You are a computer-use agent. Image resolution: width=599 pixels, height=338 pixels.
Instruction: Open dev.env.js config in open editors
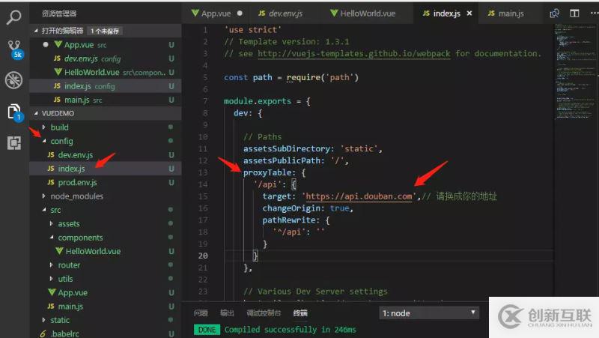coord(105,58)
